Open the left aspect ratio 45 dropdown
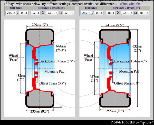 (x=24, y=13)
